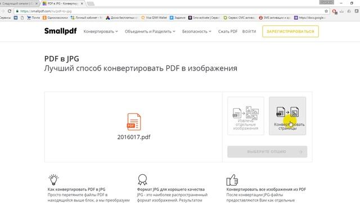Viewport: 360px width, 203px height.
Task: Click the ВЫБЕРИТЕ ОПЦИЮ button
Action: [267, 152]
